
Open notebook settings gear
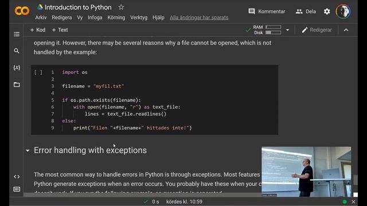click(x=327, y=11)
